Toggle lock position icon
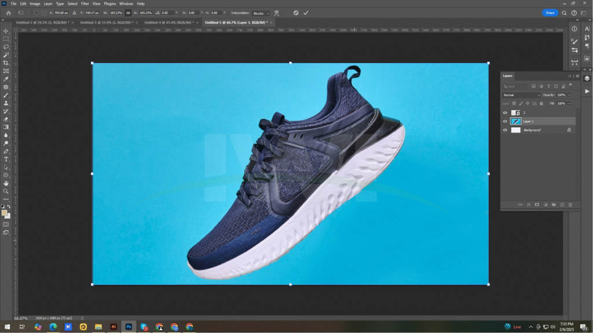This screenshot has height=333, width=593. click(x=528, y=103)
